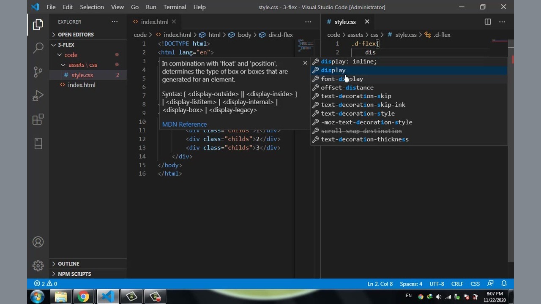Viewport: 541px width, 304px height.
Task: Expand the OUTLINE section
Action: tap(68, 264)
